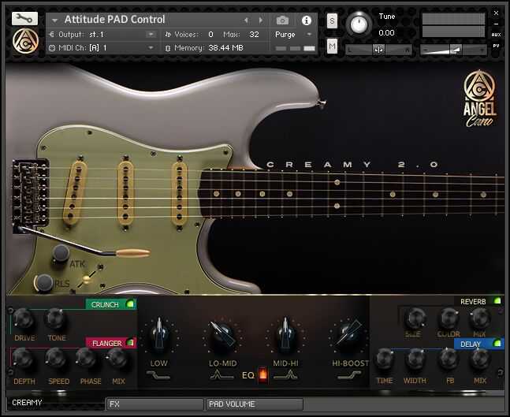Click the PV button

tap(496, 46)
